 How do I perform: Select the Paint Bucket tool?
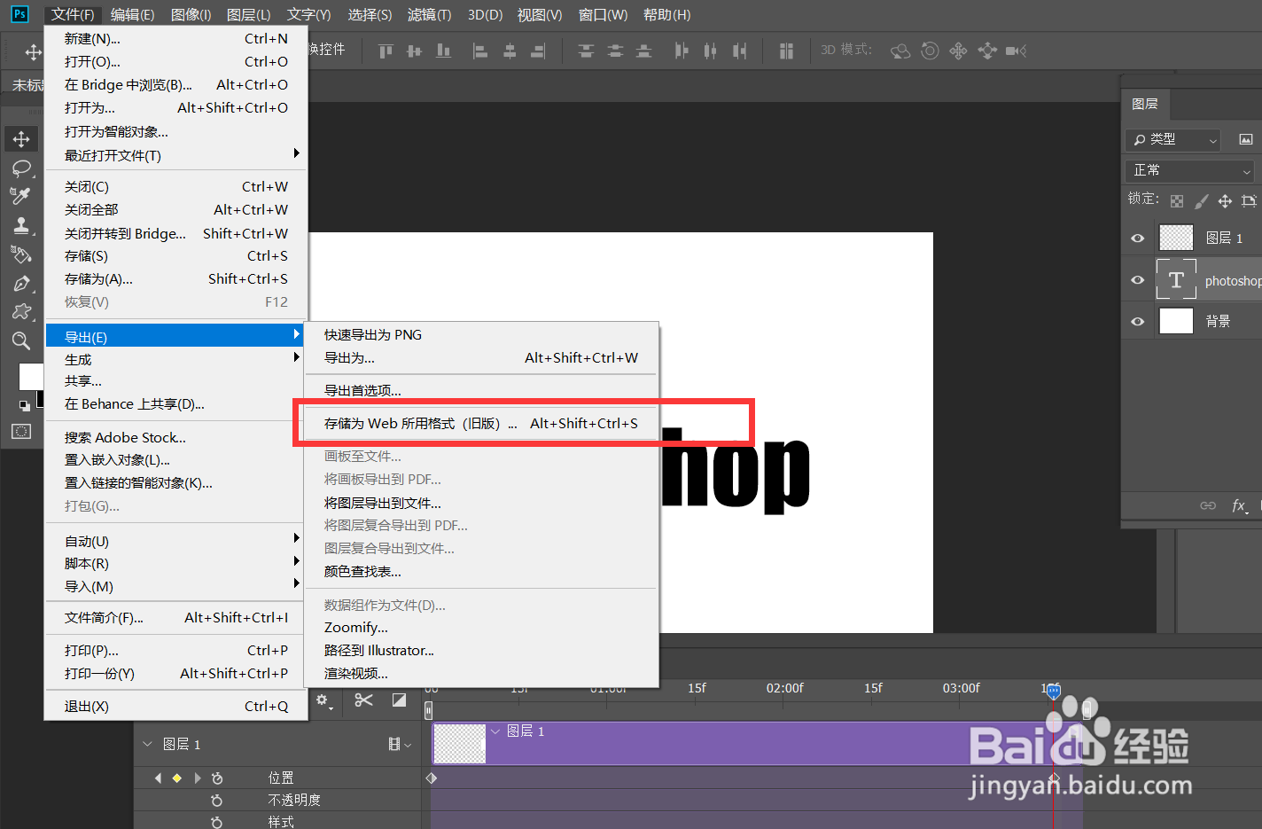pos(21,255)
